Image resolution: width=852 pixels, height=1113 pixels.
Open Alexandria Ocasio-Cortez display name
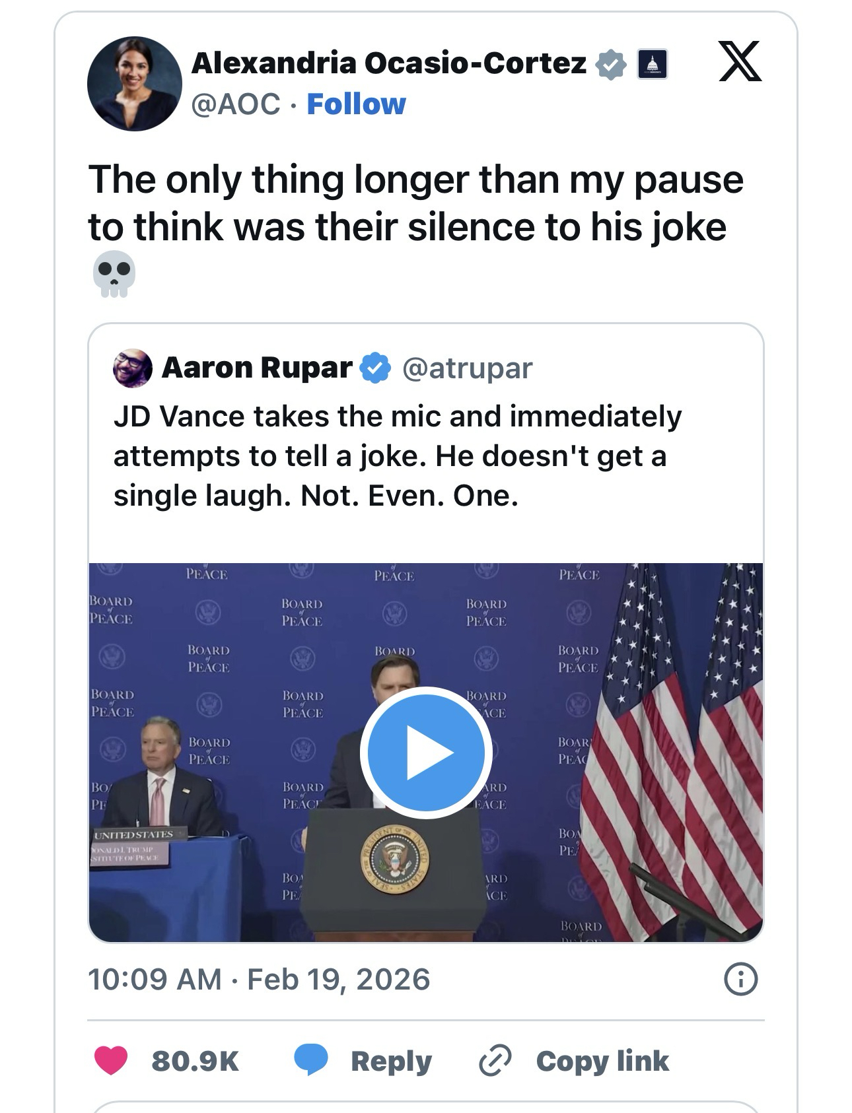(x=388, y=63)
